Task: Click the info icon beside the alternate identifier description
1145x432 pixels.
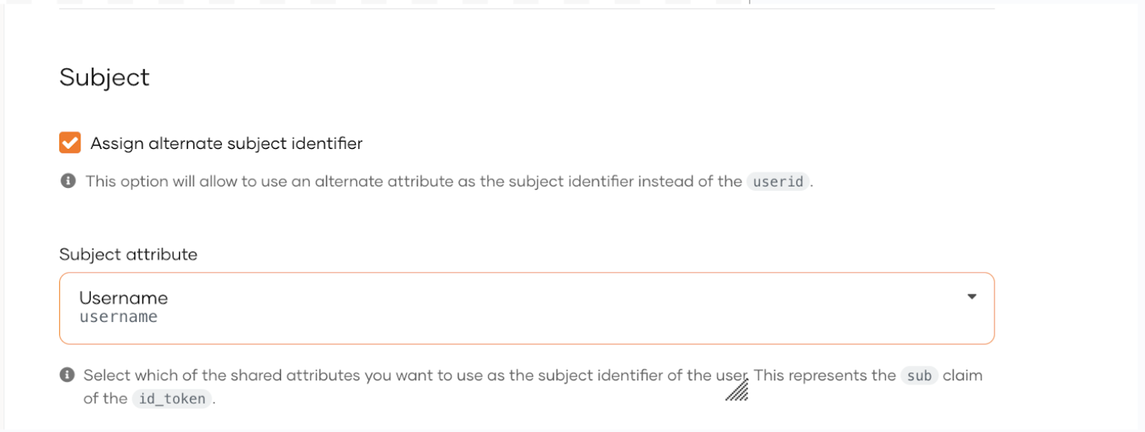Action: coord(68,180)
